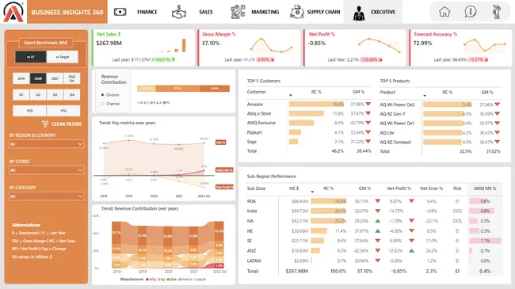The width and height of the screenshot is (515, 289).
Task: Click the Forecast Accuracy % KPI card
Action: pos(460,48)
